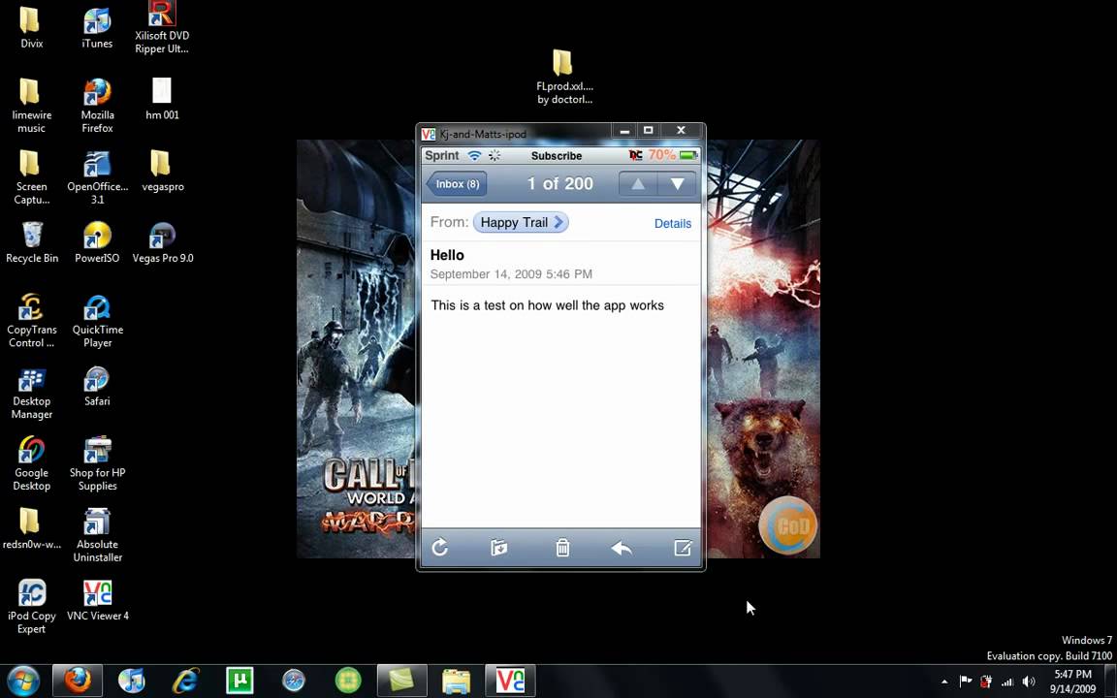Select the PowerISO desktop shortcut
Viewport: 1117px width, 698px height.
[97, 242]
